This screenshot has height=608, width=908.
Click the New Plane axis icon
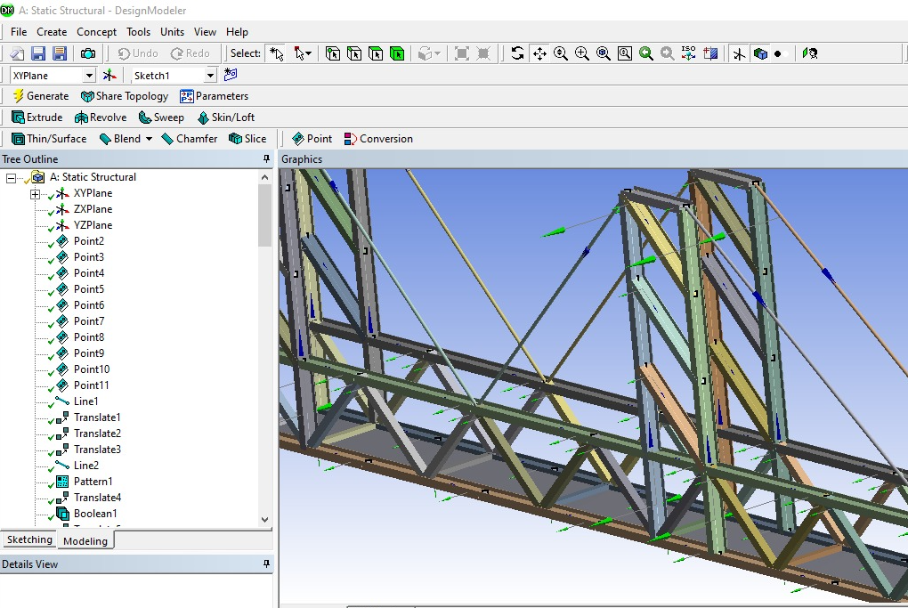(x=109, y=76)
